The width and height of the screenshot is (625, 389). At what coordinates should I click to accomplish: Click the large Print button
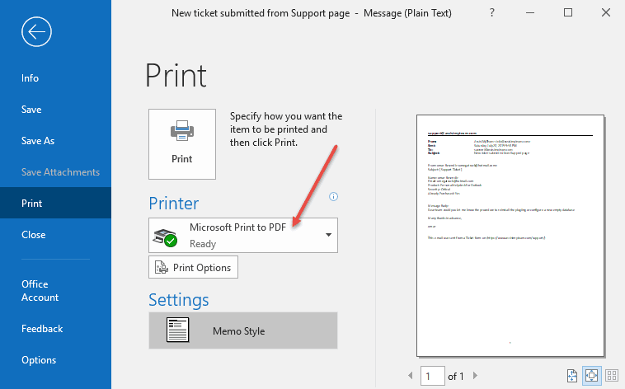point(181,143)
